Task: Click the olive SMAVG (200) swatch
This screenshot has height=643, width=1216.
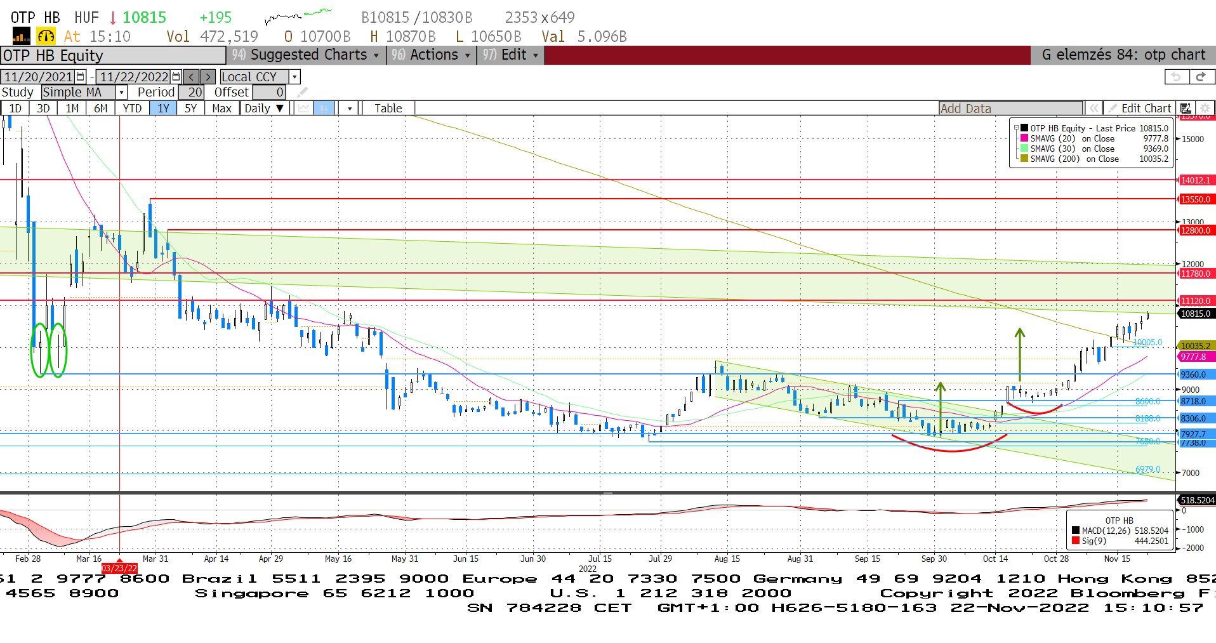Action: pyautogui.click(x=1024, y=159)
